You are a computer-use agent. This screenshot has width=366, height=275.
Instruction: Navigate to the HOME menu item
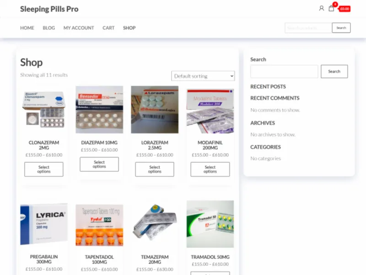tap(27, 28)
